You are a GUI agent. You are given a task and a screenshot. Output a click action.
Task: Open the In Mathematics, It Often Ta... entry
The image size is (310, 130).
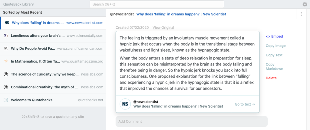click(x=54, y=62)
